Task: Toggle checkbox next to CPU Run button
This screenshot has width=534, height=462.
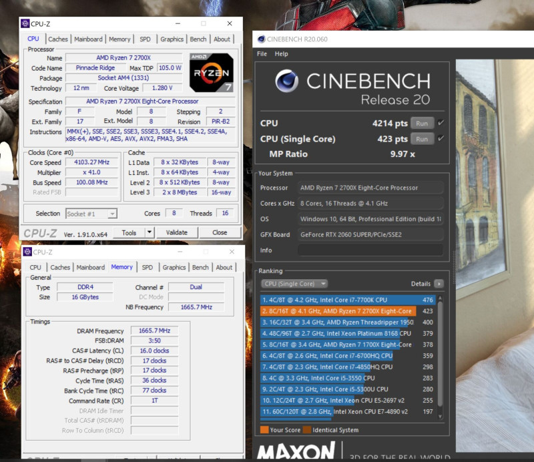Action: pos(441,123)
